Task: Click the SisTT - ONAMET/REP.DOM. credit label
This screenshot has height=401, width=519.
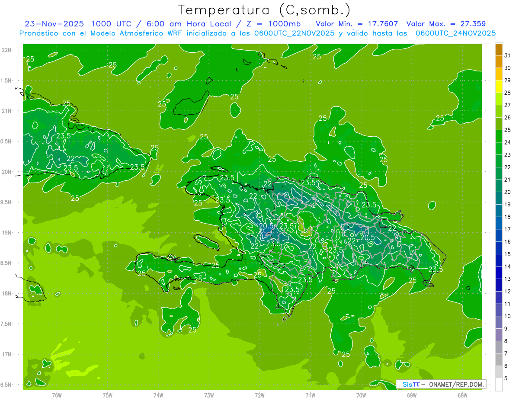Action: 441,384
